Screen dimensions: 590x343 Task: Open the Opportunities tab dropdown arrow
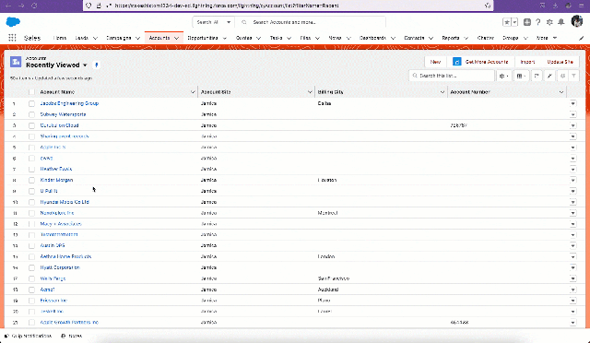point(225,38)
